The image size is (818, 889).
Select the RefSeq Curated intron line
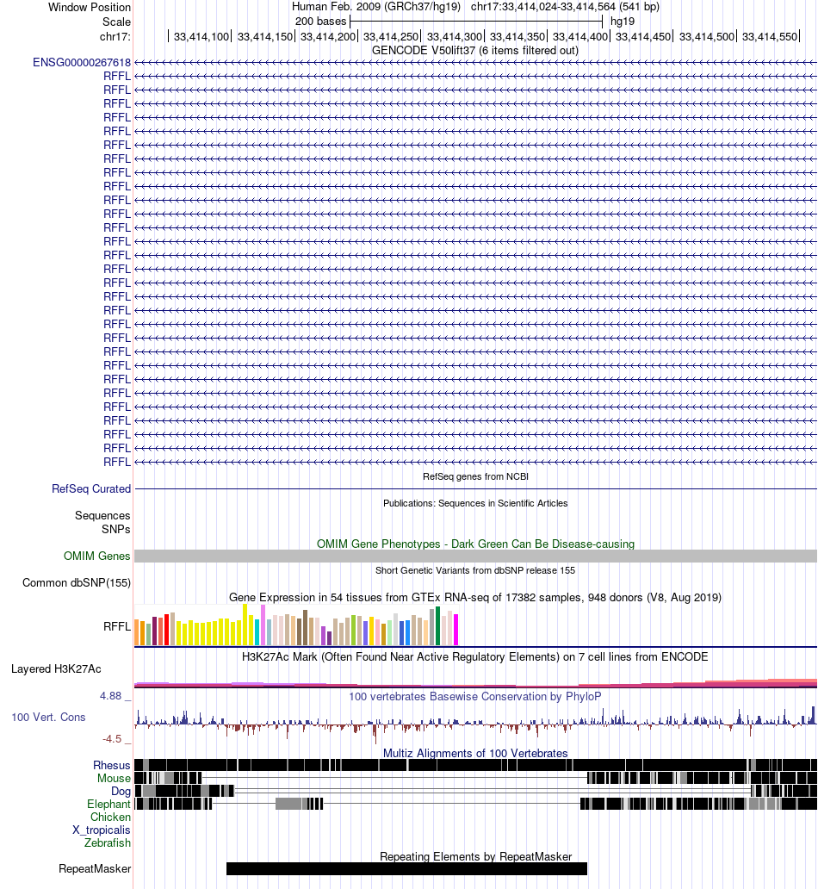point(475,488)
